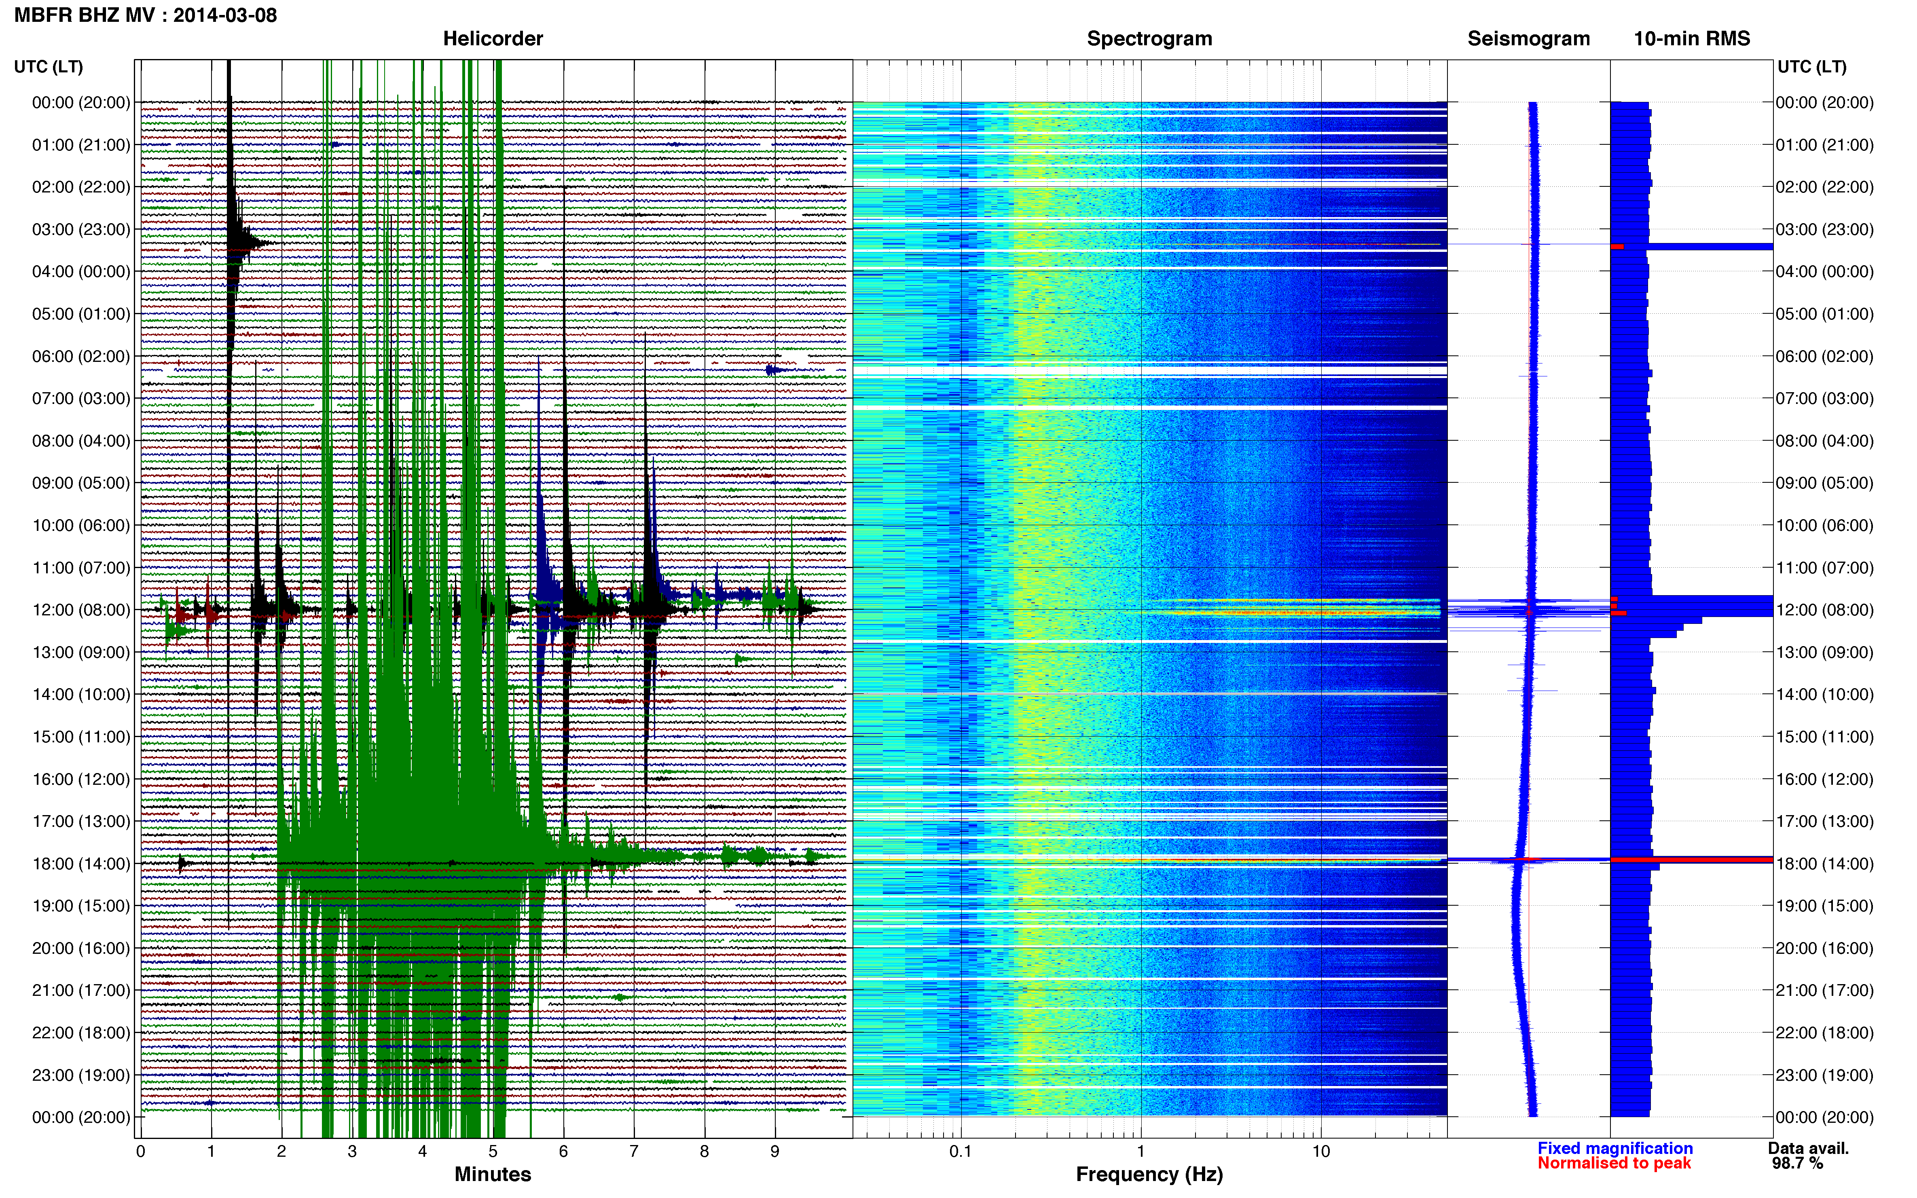Click the right '13:00 (09:00)' time label
The image size is (1917, 1198).
tap(1824, 651)
